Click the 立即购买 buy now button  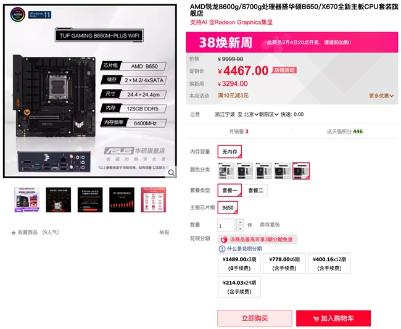click(x=255, y=319)
